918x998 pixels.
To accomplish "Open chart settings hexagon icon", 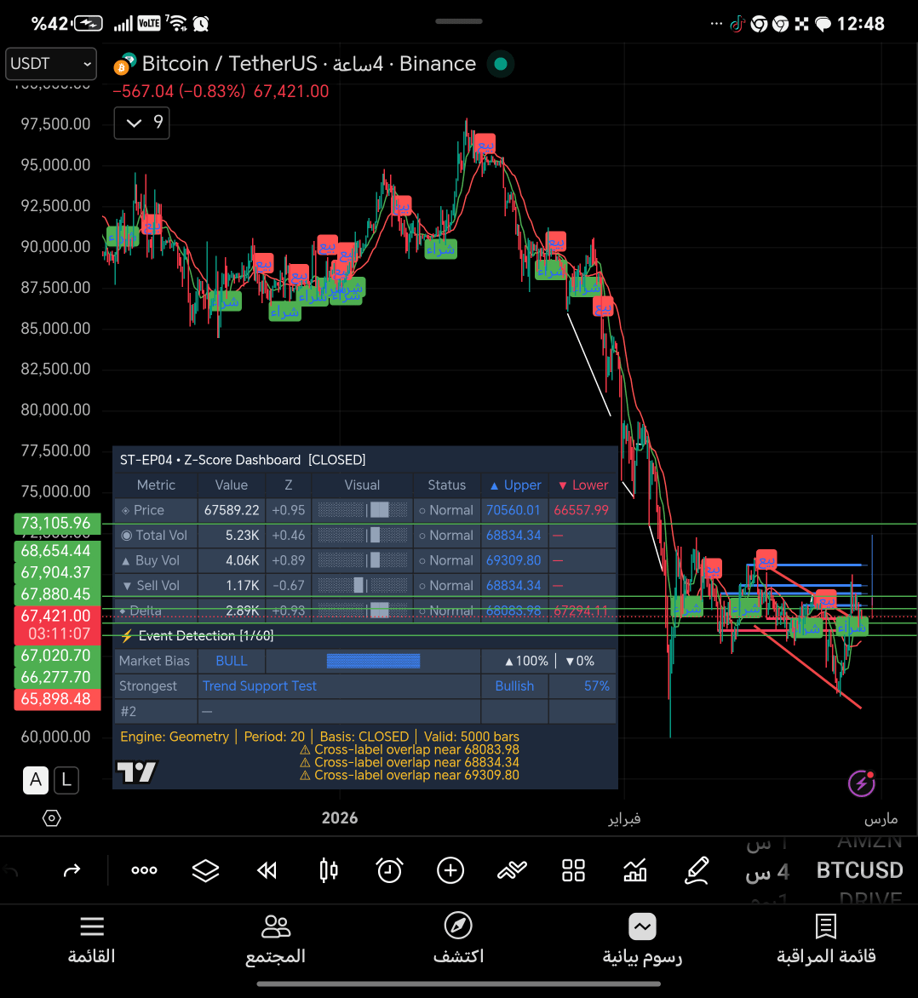I will pos(52,817).
